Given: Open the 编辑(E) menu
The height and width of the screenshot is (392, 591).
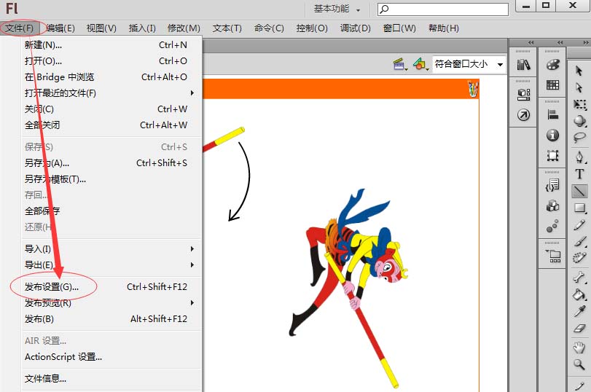Looking at the screenshot, I should (x=60, y=28).
